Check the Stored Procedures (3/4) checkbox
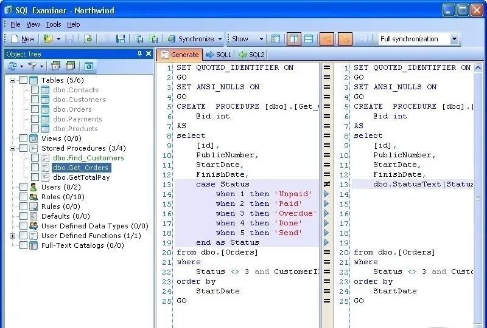 pos(23,148)
